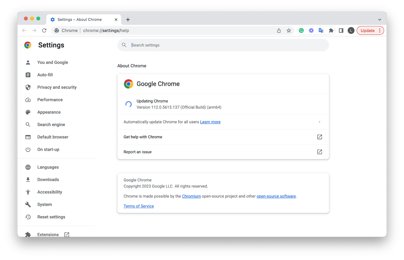The height and width of the screenshot is (260, 404).
Task: Open the Performance settings section
Action: click(x=50, y=99)
